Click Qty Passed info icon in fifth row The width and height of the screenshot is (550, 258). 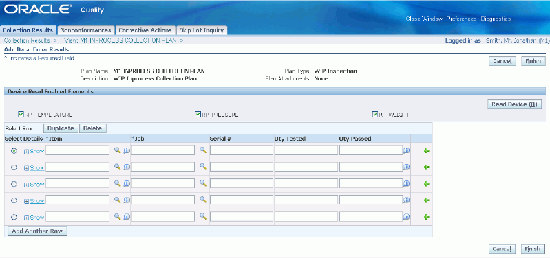click(407, 216)
